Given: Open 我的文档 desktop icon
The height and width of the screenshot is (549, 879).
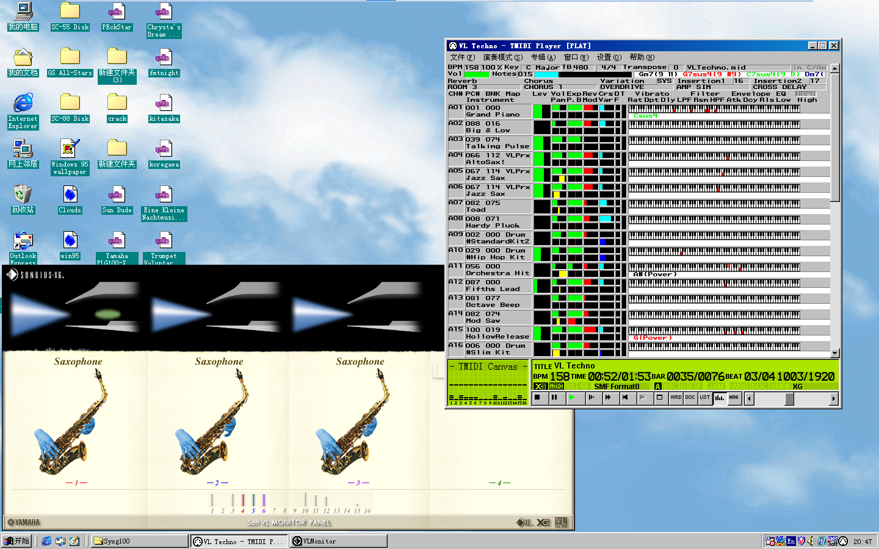Looking at the screenshot, I should 23,62.
